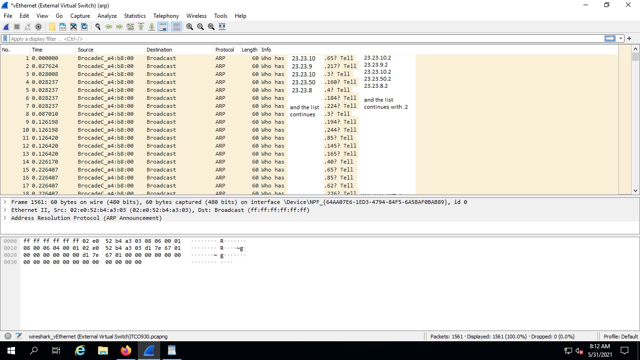Open the Statistics menu
The image size is (640, 360).
[x=135, y=15]
